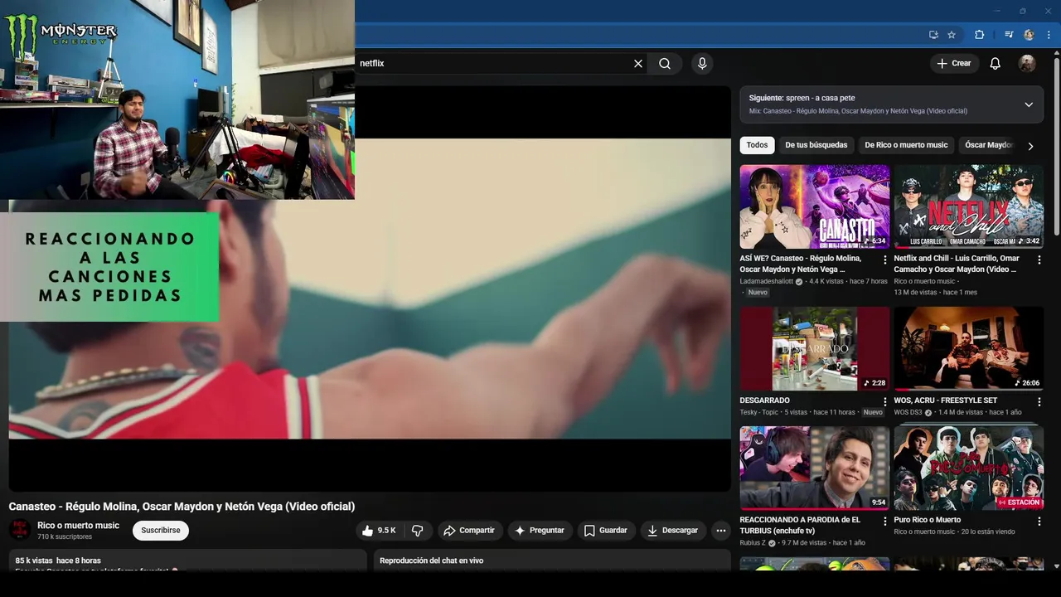The width and height of the screenshot is (1061, 597).
Task: Select the Todos filter chip
Action: click(757, 145)
